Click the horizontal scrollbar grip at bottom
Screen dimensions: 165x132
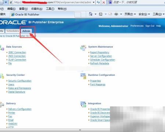[80, 130]
